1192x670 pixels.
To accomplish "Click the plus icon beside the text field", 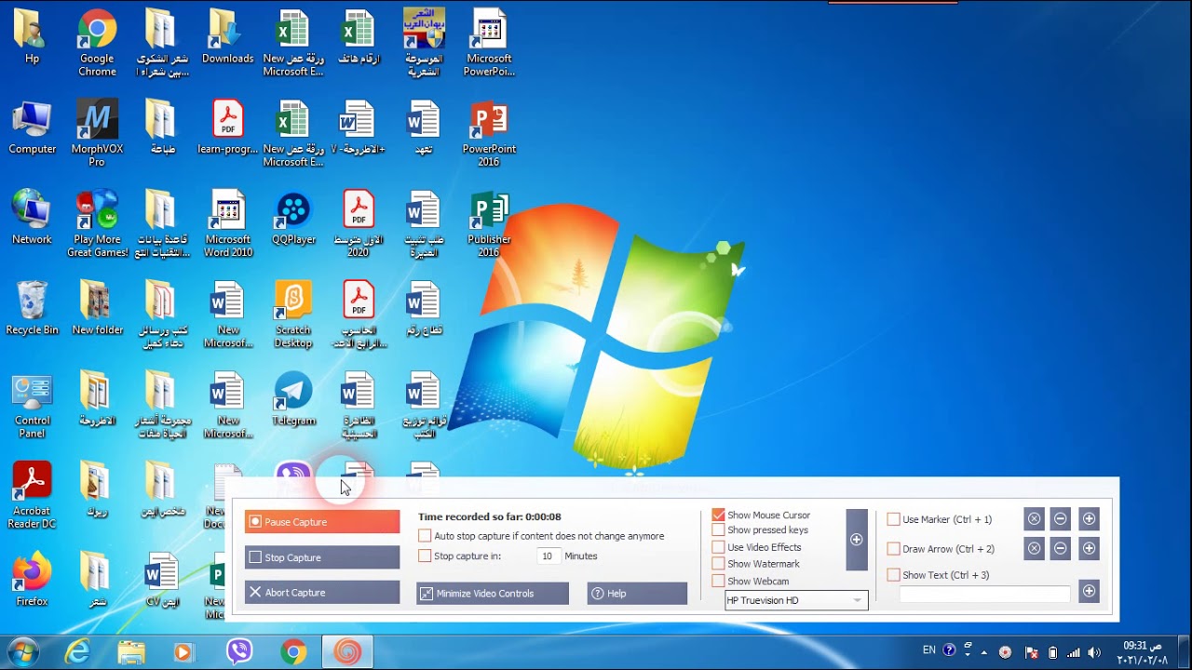I will [x=1089, y=591].
